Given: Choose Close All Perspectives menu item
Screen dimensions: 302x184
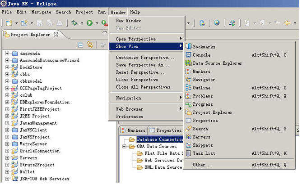Looking at the screenshot, I should (x=146, y=87).
